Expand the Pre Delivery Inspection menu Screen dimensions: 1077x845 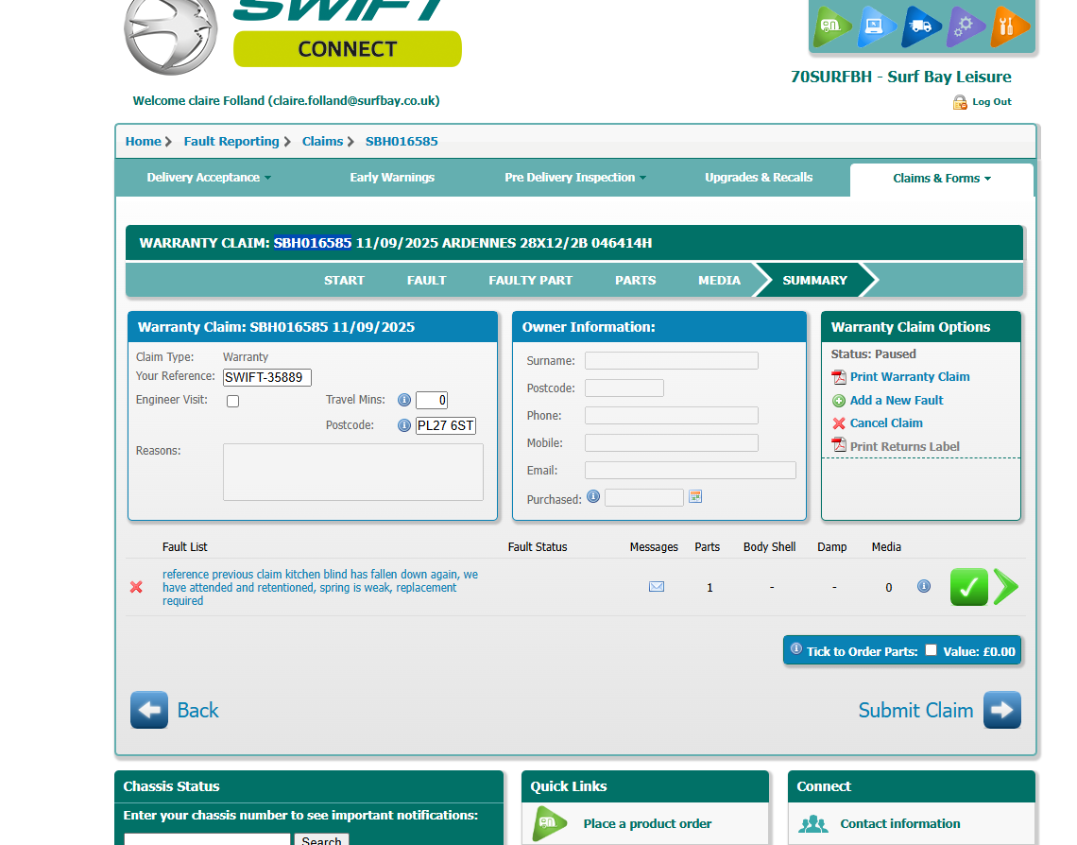click(575, 178)
